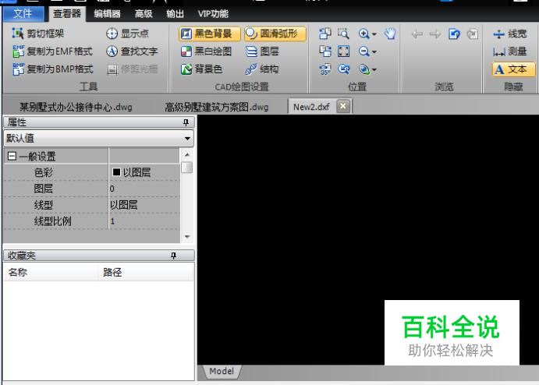
Task: Edit the 线型比例 value 1
Action: coord(144,221)
